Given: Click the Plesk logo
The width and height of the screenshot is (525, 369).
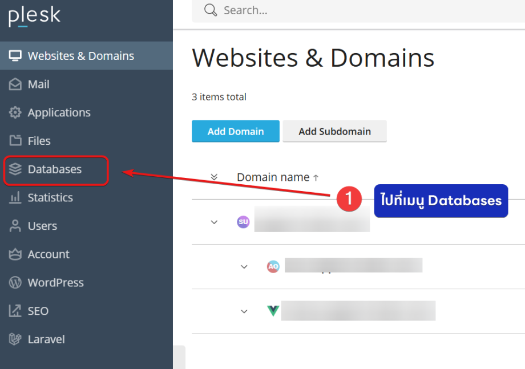Looking at the screenshot, I should (x=34, y=16).
